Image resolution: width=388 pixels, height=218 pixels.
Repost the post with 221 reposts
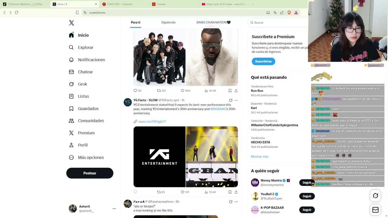tap(161, 91)
